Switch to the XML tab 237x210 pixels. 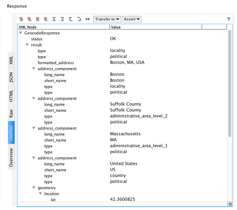(x=11, y=60)
